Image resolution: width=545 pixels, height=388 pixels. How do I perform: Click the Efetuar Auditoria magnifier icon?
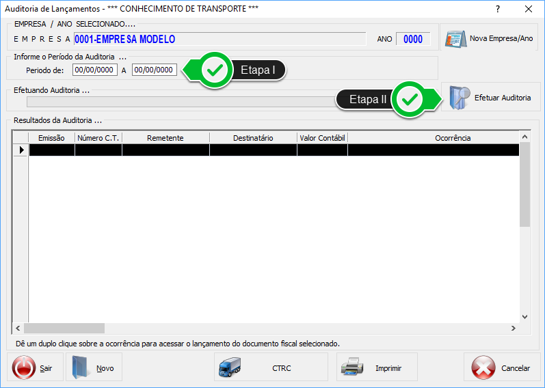tap(458, 98)
